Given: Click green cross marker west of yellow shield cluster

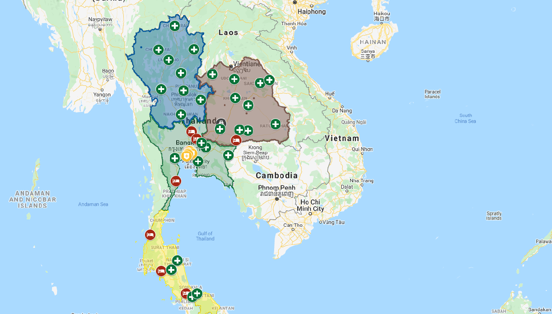Looking at the screenshot, I should pyautogui.click(x=175, y=158).
